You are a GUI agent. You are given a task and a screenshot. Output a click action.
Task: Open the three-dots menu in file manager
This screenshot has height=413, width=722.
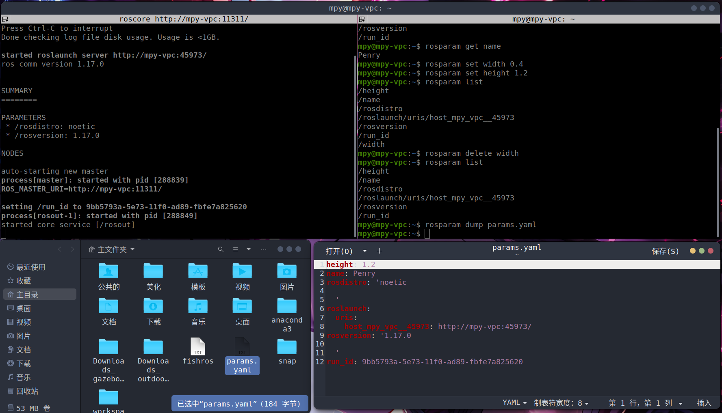264,250
